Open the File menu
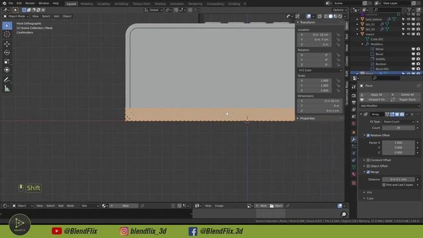The height and width of the screenshot is (238, 423). coord(11,3)
